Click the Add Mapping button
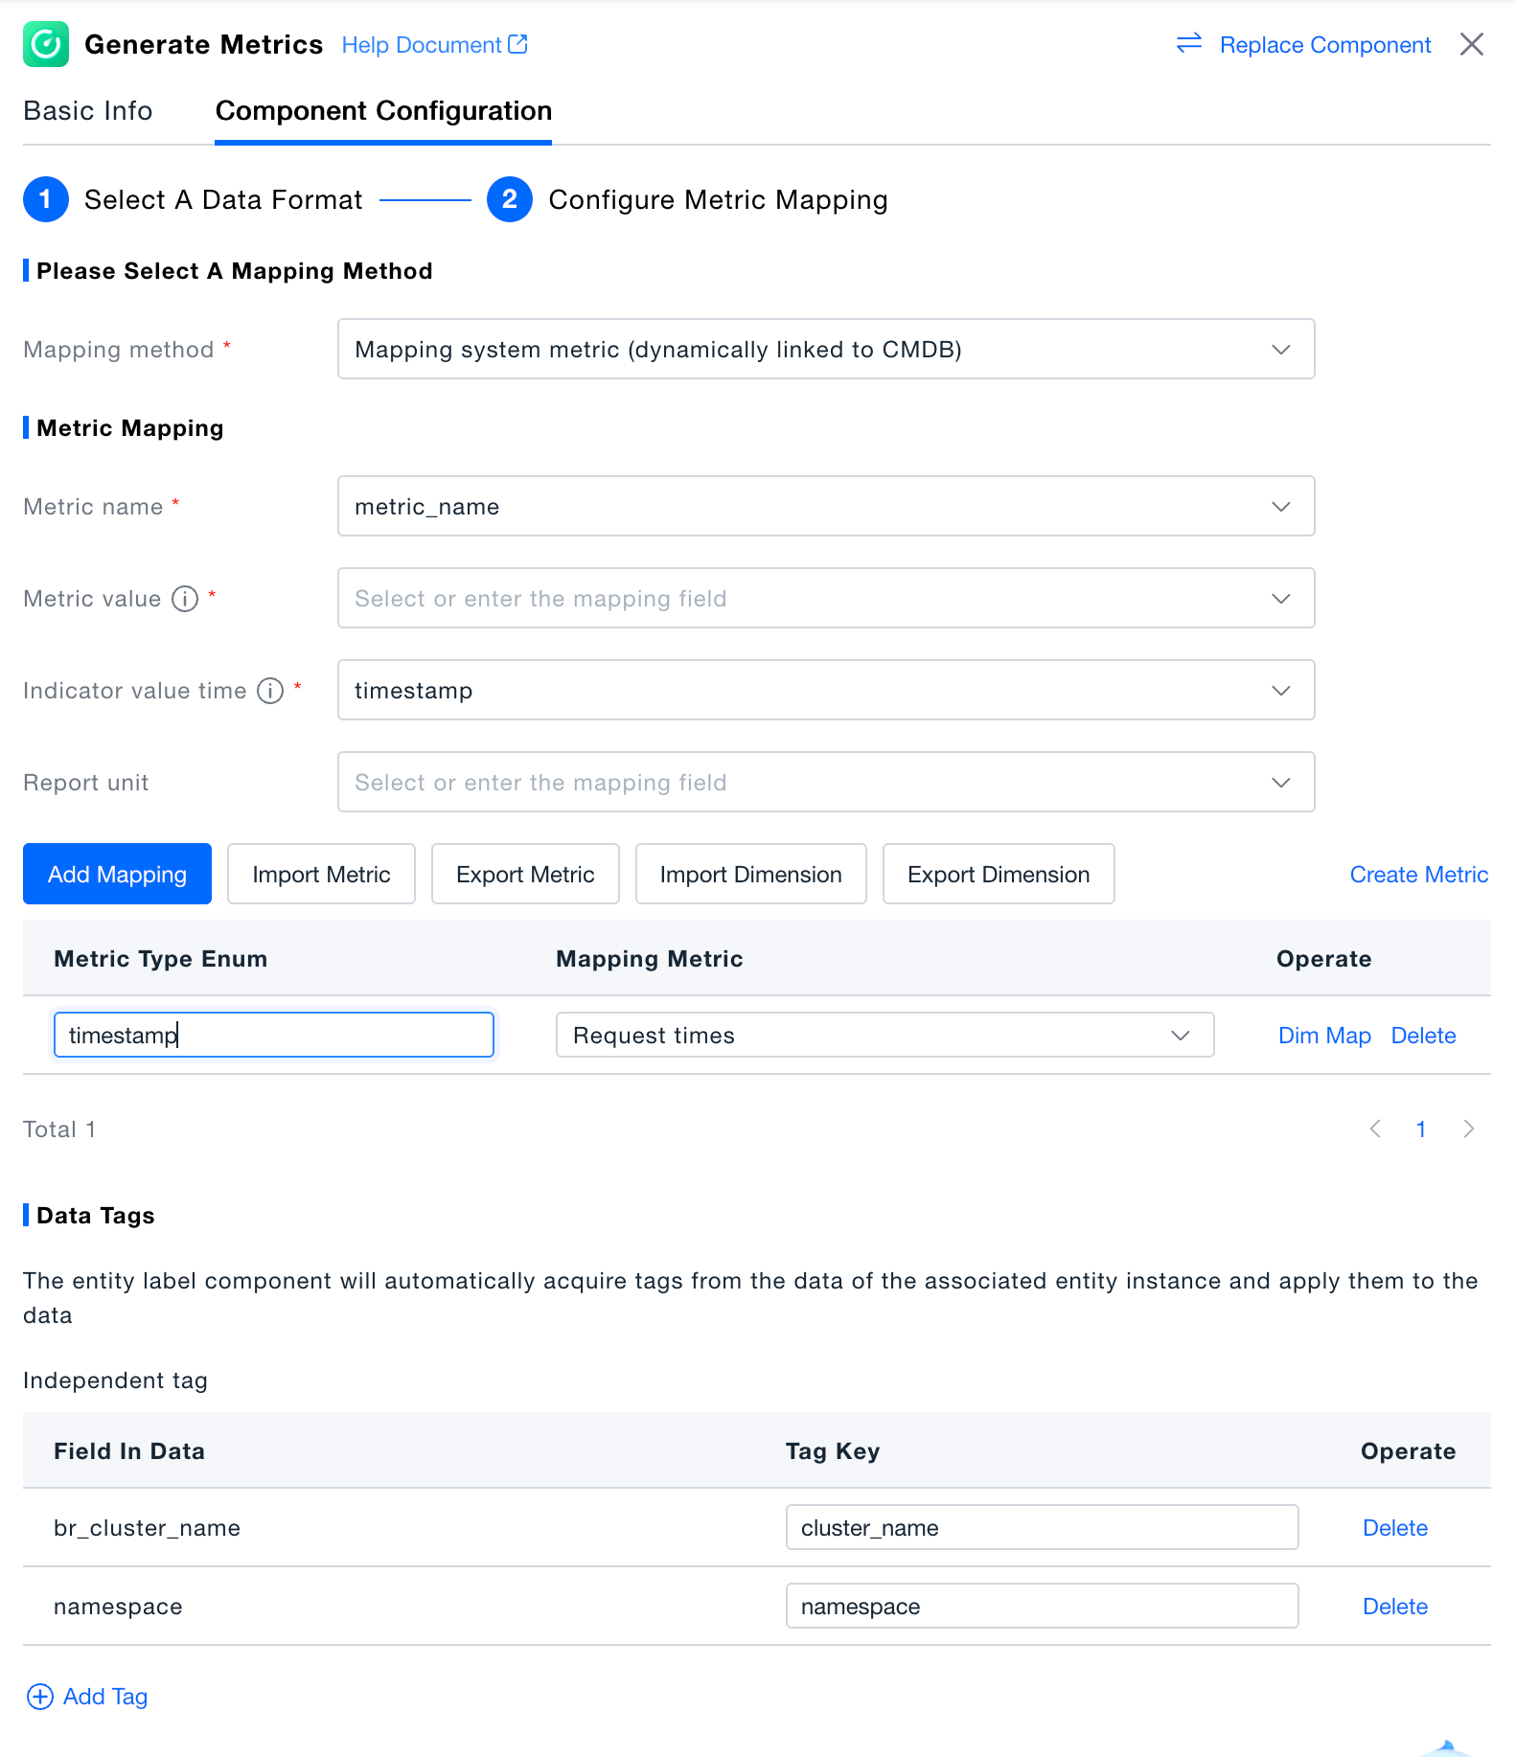The height and width of the screenshot is (1757, 1516). tap(117, 875)
